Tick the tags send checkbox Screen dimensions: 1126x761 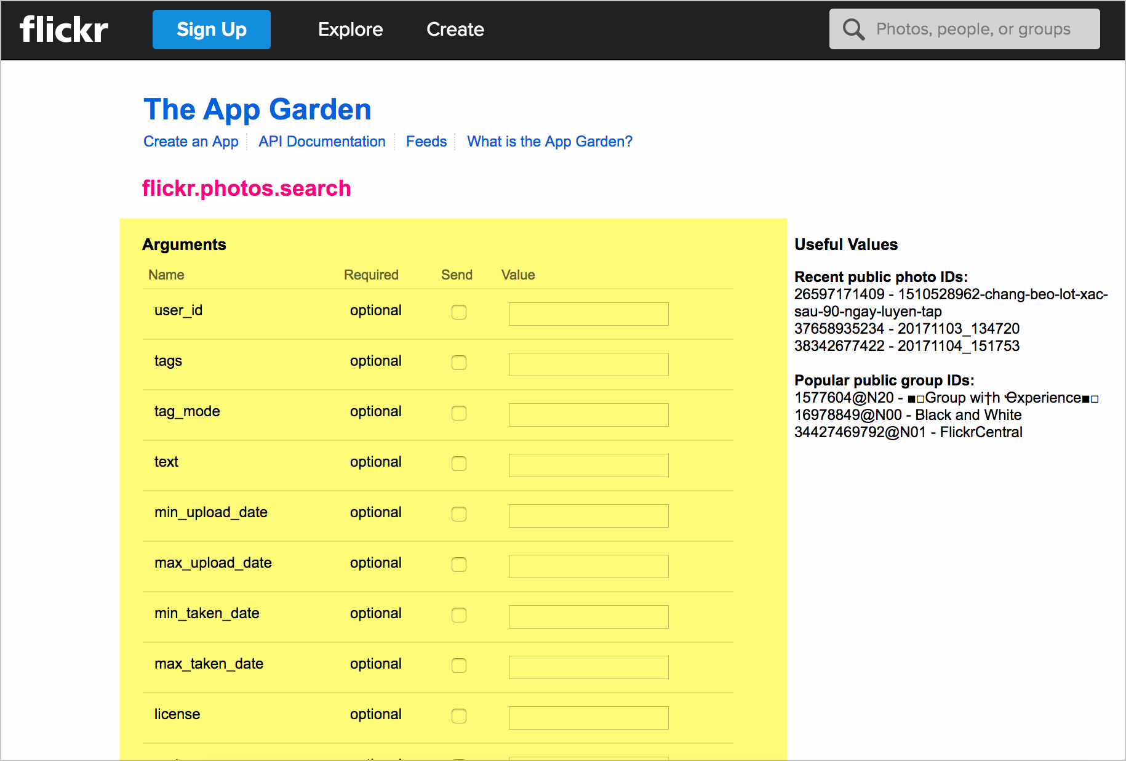tap(459, 363)
